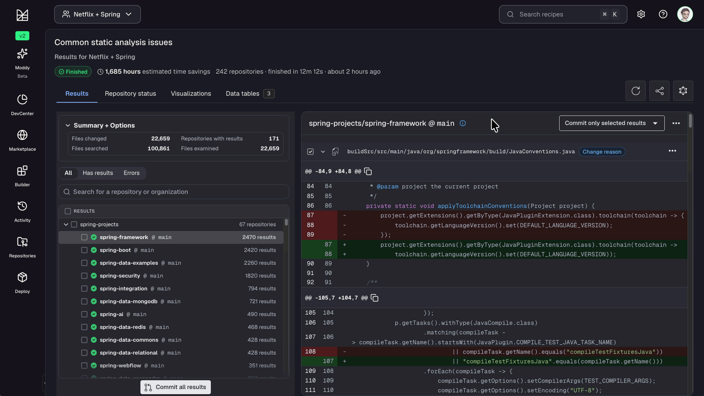Open Activity history in sidebar
Viewport: 704px width, 396px height.
(x=22, y=212)
